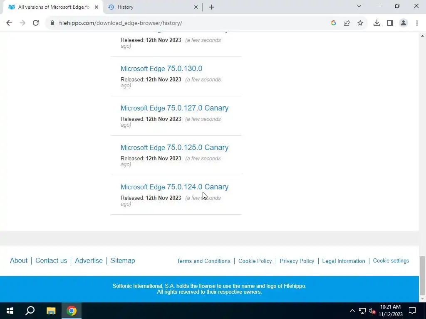Select the All versions of Microsoft Edge tab
The height and width of the screenshot is (319, 426).
tap(53, 7)
